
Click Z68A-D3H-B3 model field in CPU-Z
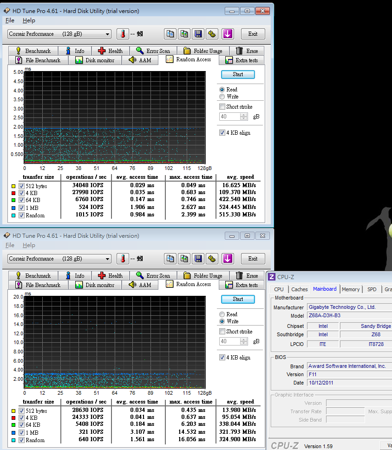[x=350, y=315]
